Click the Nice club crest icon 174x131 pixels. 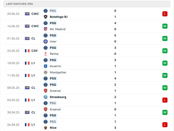[46, 128]
